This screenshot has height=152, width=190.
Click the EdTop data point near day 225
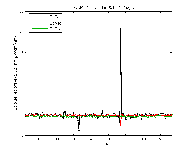165,113
